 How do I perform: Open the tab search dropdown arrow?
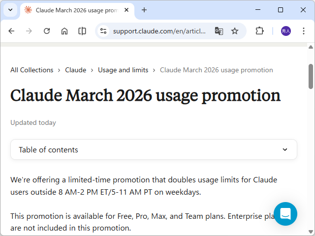click(10, 10)
